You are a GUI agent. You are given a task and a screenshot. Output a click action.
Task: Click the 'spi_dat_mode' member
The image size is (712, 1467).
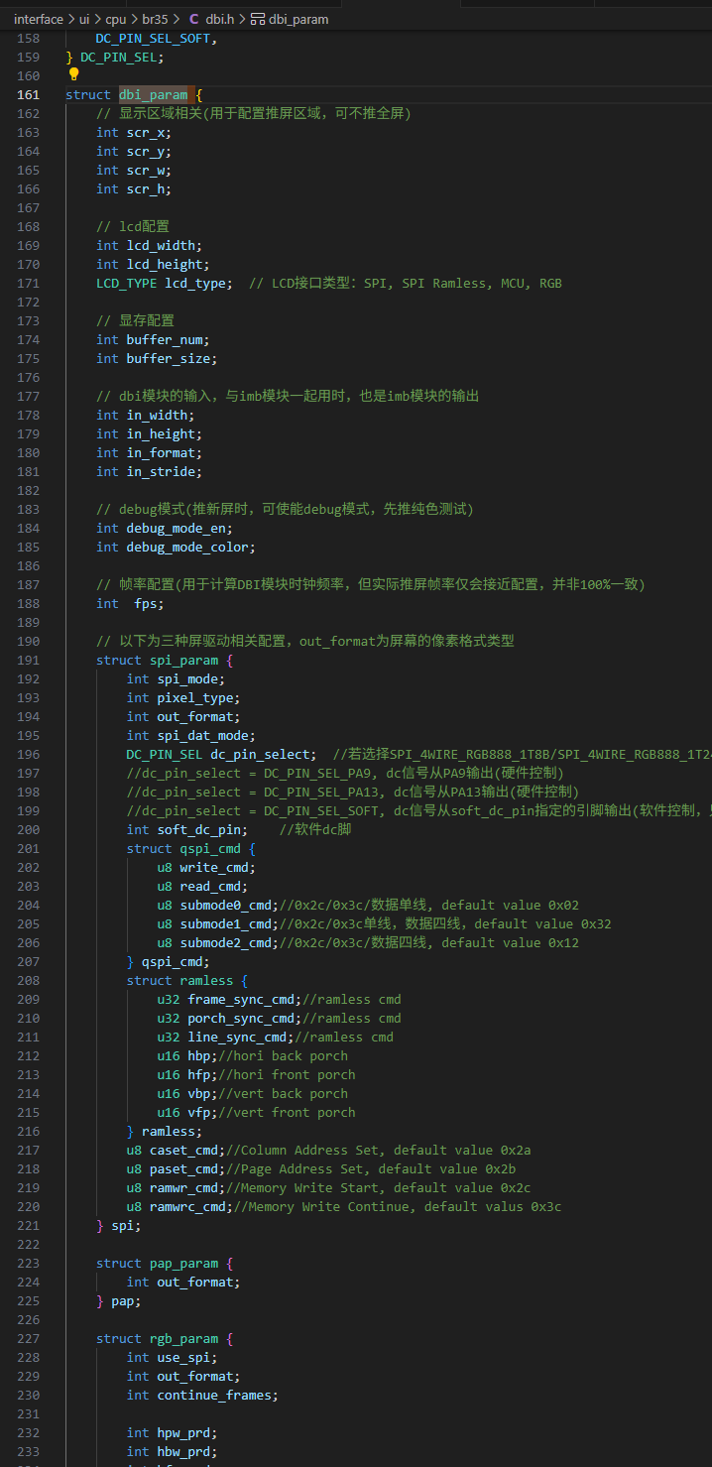[202, 736]
